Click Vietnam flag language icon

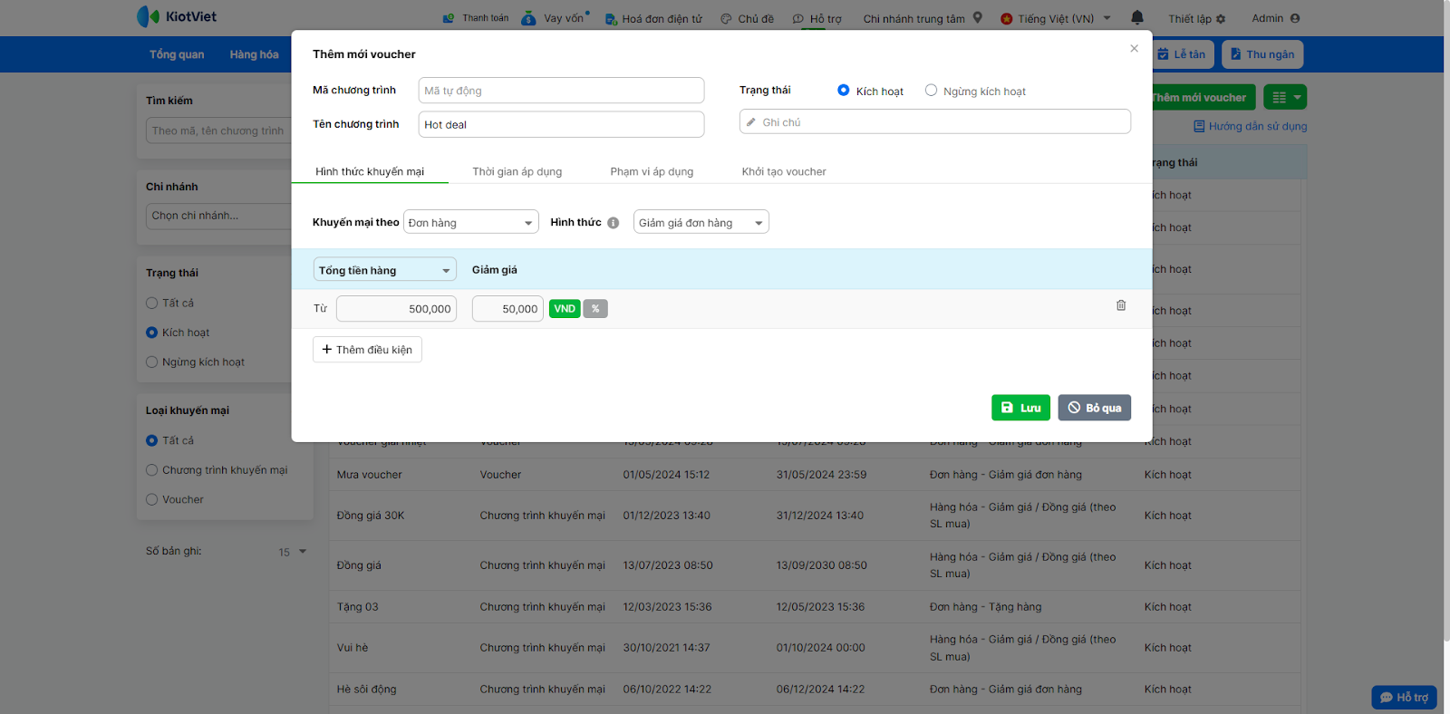(1007, 19)
